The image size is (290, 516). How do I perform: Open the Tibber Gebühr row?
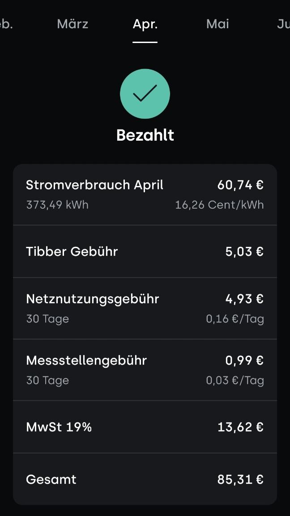[x=145, y=251]
